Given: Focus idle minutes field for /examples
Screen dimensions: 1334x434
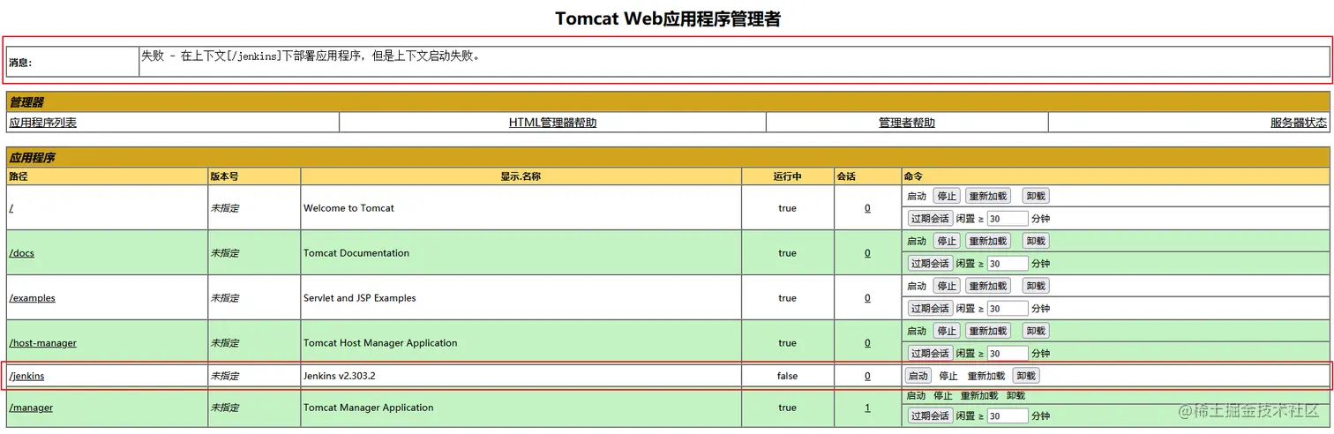Looking at the screenshot, I should pyautogui.click(x=1008, y=308).
